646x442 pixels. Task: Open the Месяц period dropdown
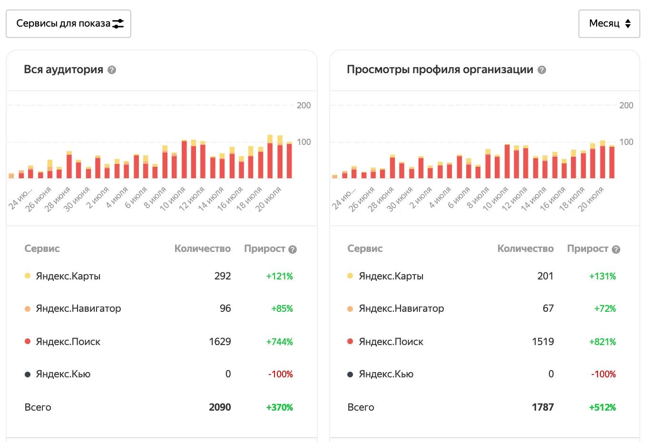[609, 24]
